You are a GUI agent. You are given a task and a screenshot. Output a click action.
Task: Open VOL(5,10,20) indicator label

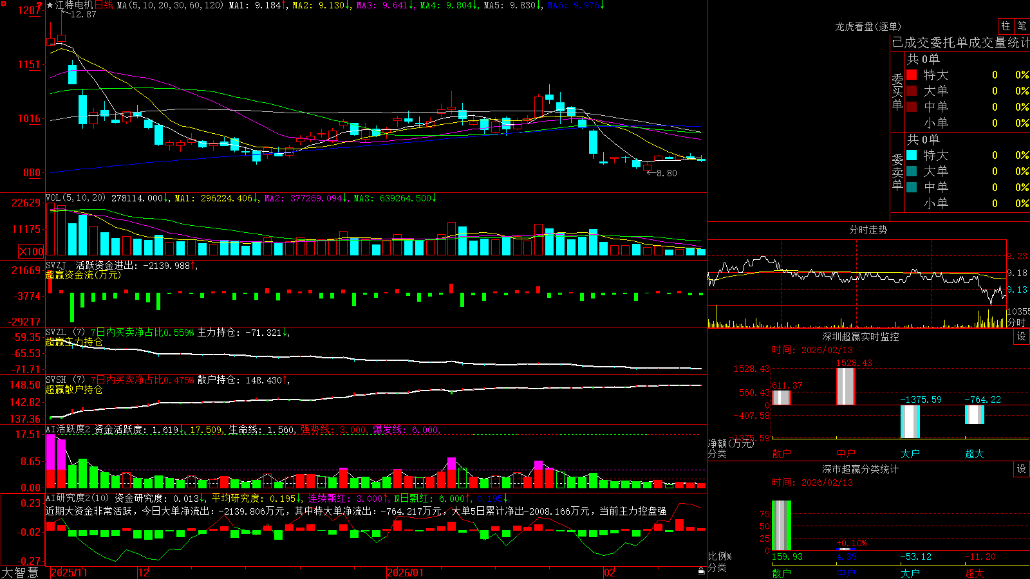[75, 198]
